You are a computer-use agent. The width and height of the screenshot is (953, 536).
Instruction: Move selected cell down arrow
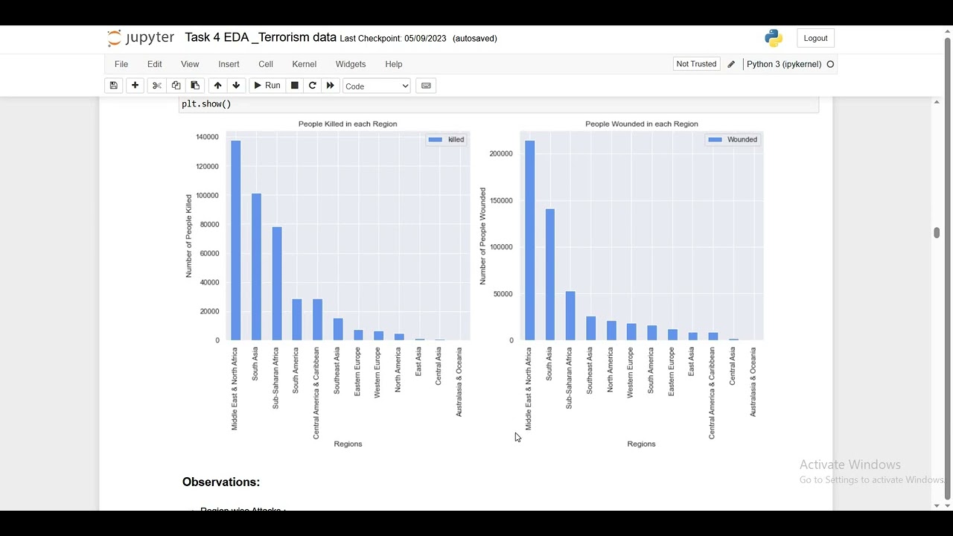(236, 86)
